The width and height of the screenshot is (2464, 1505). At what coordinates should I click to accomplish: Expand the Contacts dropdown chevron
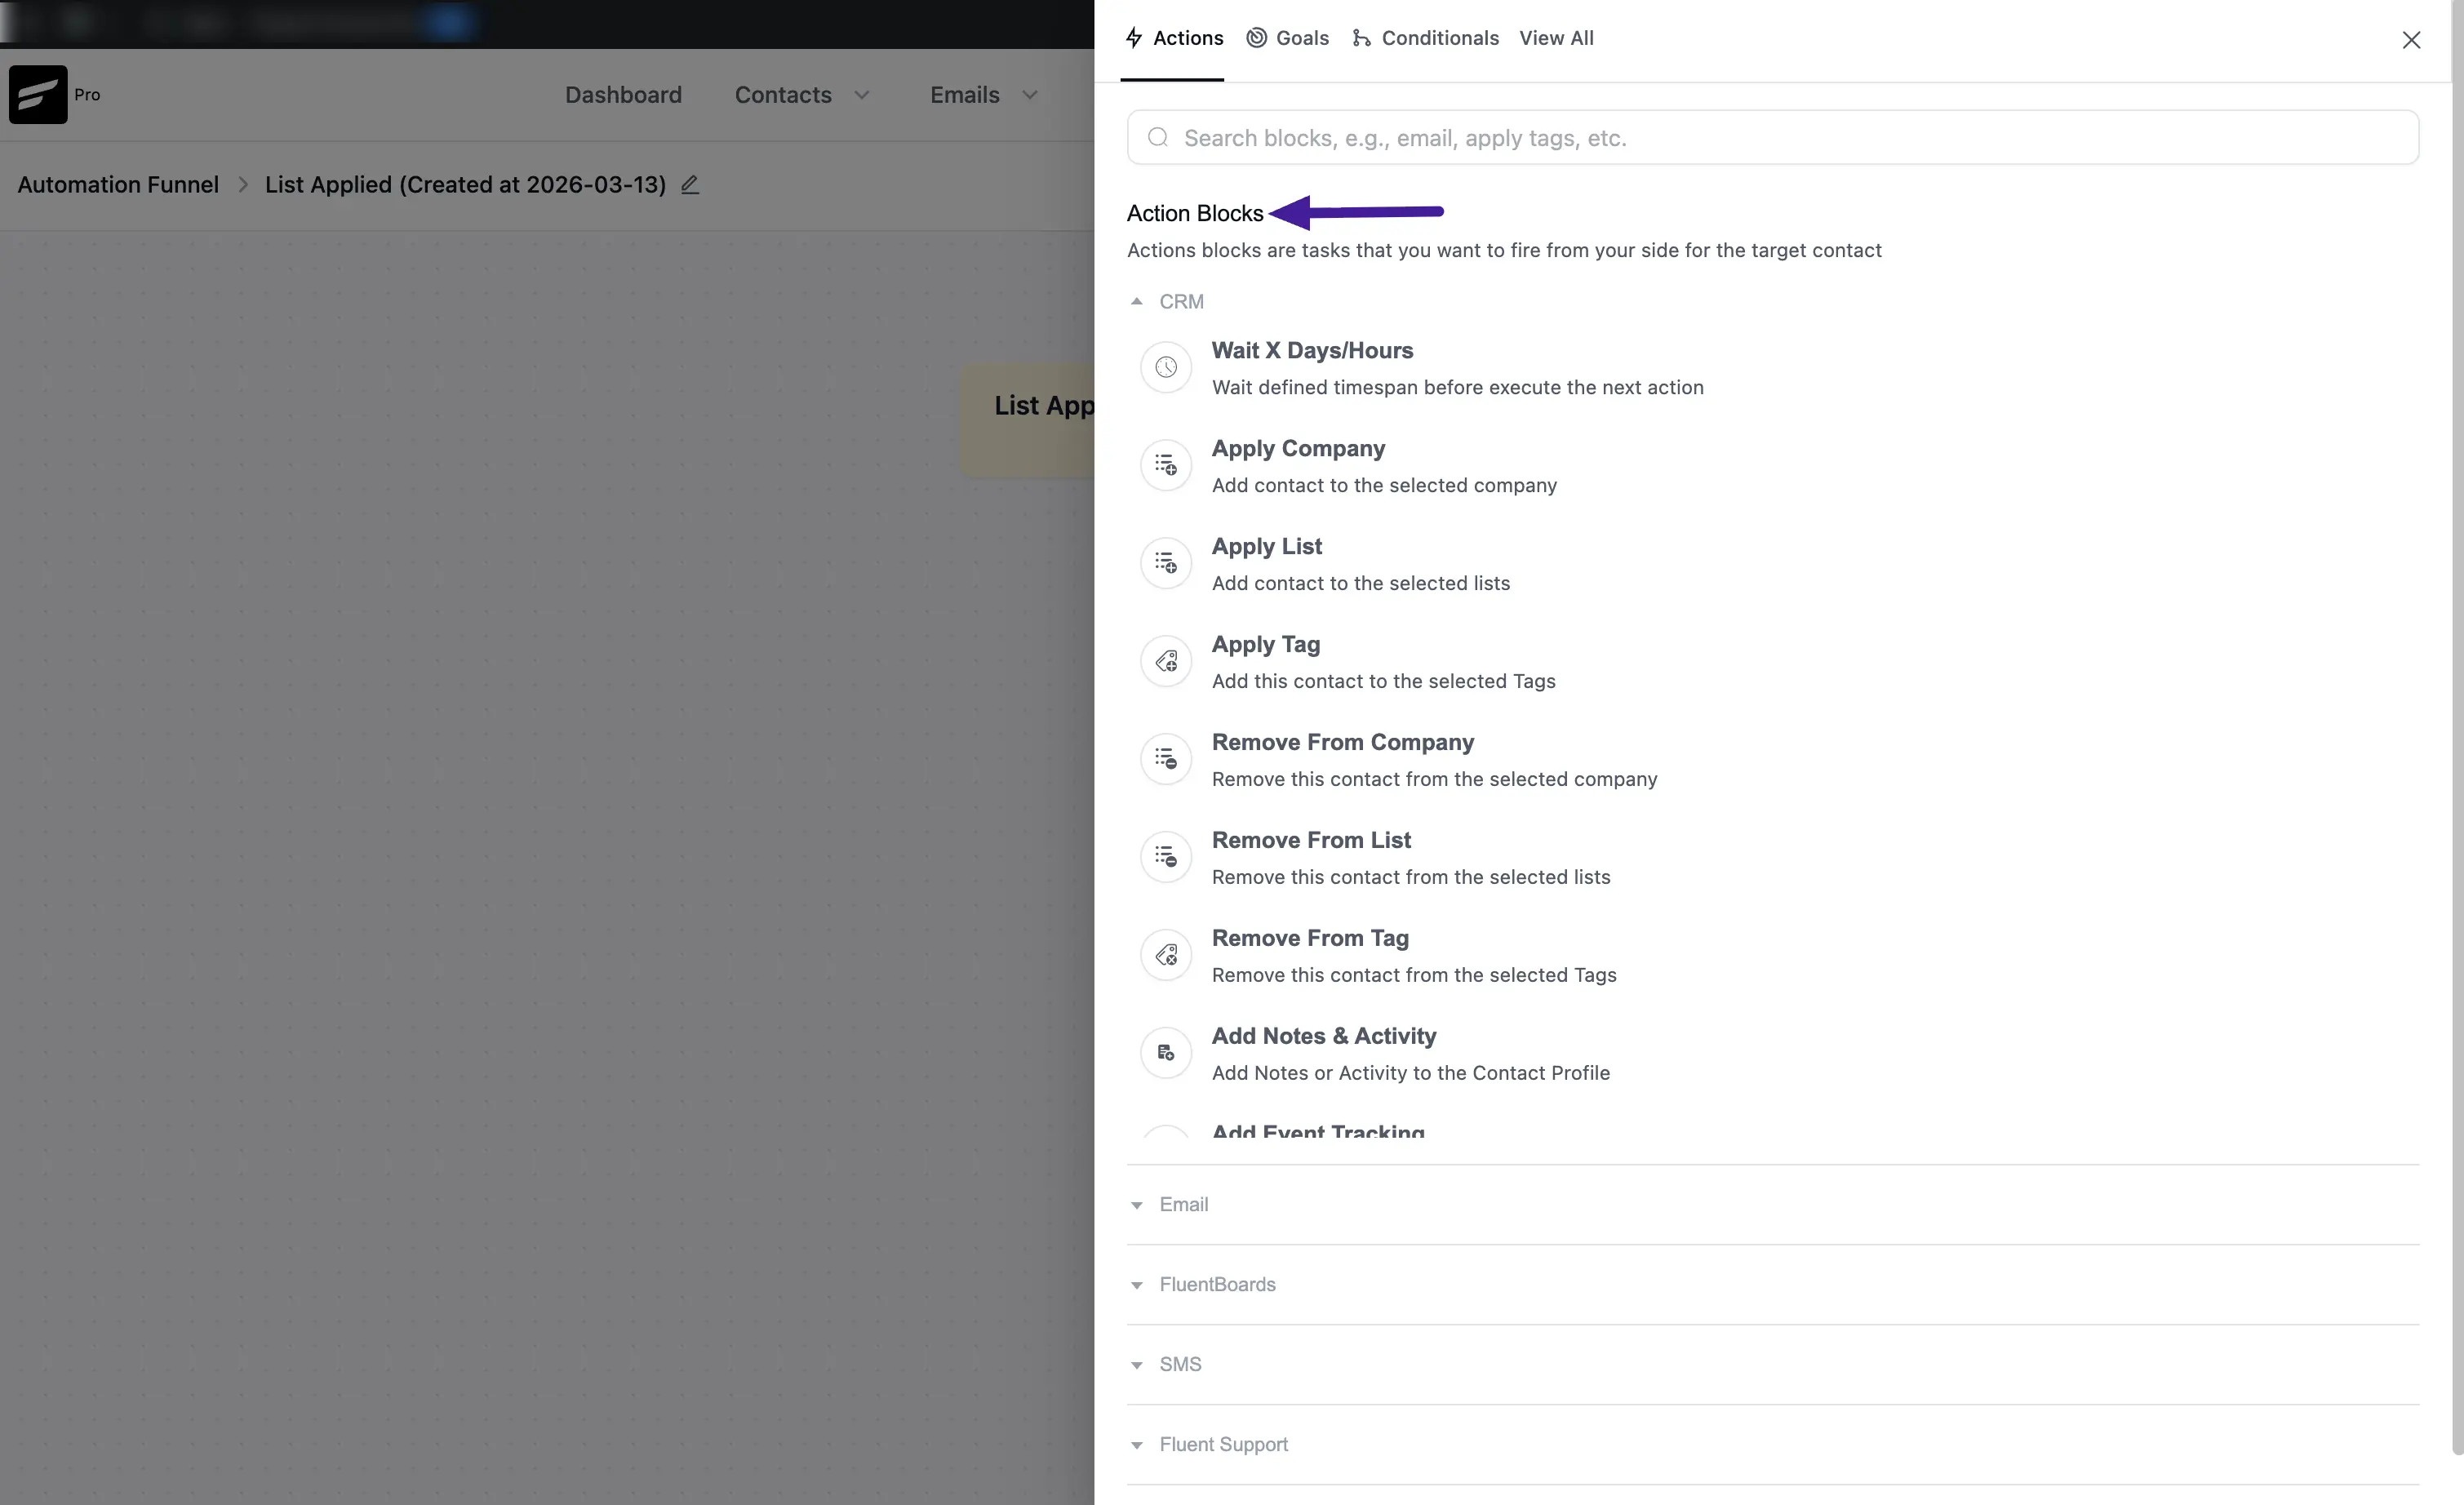pyautogui.click(x=862, y=95)
